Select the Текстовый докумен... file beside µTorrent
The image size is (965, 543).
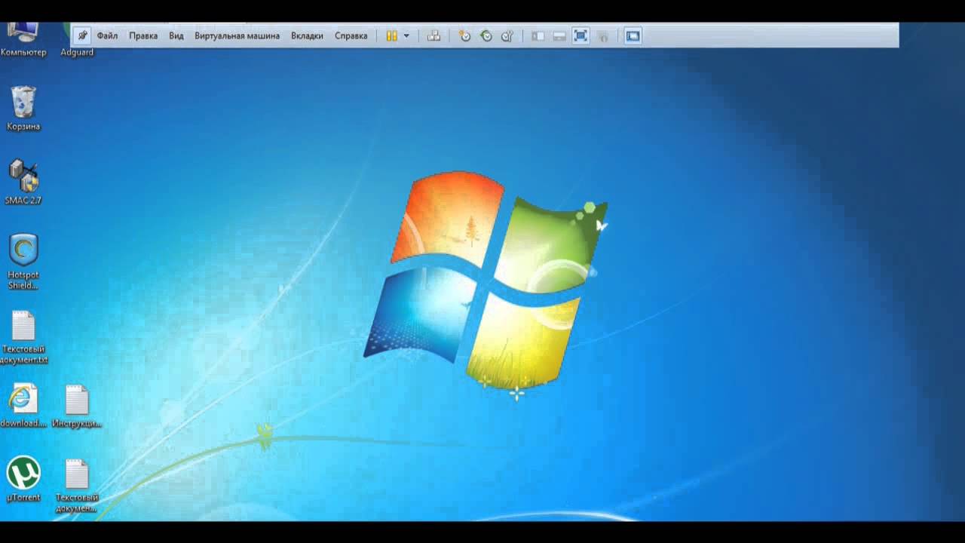pos(77,485)
